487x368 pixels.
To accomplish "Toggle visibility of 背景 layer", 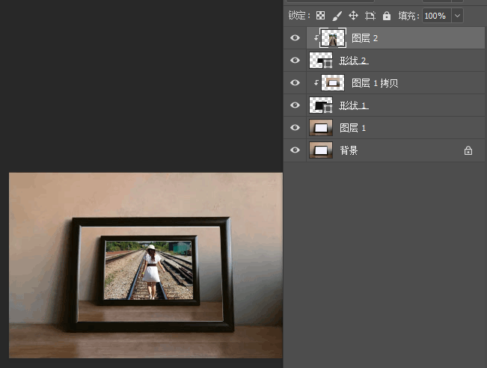I will pyautogui.click(x=295, y=150).
